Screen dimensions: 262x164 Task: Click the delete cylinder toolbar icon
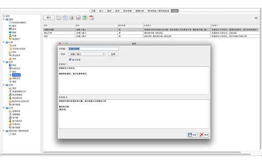pos(72,17)
